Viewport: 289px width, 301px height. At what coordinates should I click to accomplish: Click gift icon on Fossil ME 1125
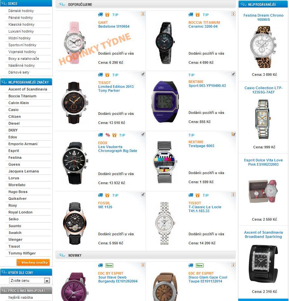click(x=107, y=195)
